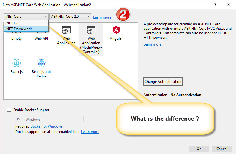The height and width of the screenshot is (154, 236).
Task: Select the Web Application (Model-View-Controller) template
Action: point(91,39)
